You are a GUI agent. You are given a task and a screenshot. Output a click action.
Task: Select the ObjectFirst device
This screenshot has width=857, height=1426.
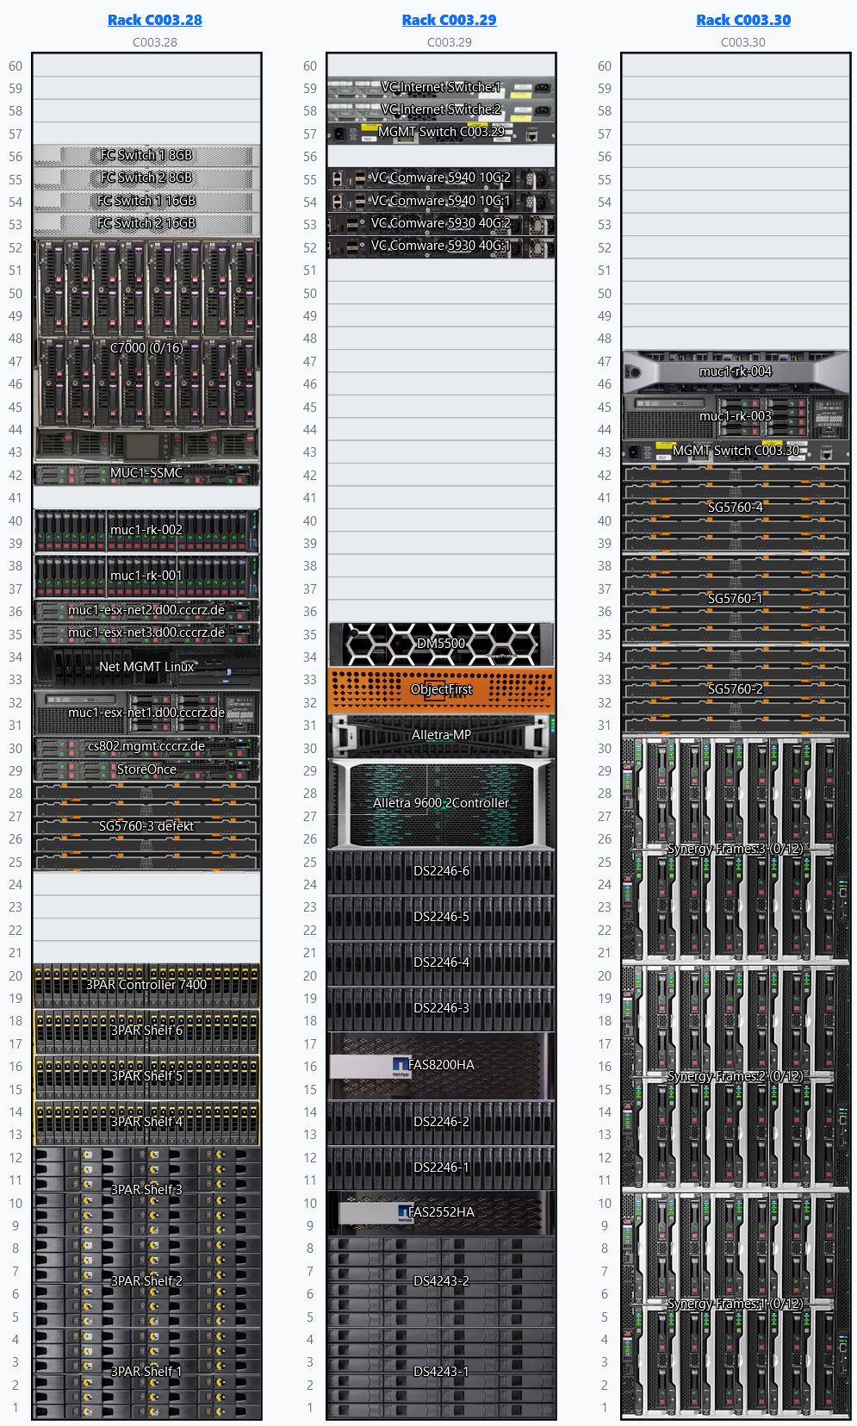pyautogui.click(x=441, y=690)
